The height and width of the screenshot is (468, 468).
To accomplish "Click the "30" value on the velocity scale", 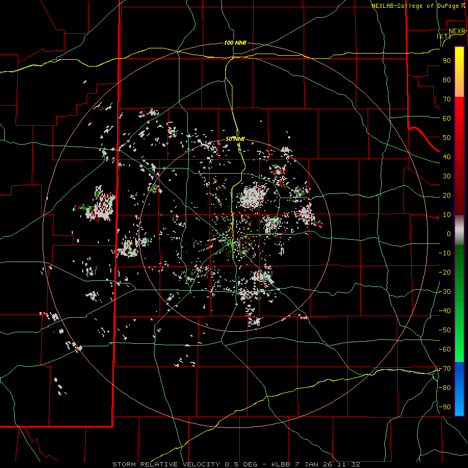I will tap(447, 176).
